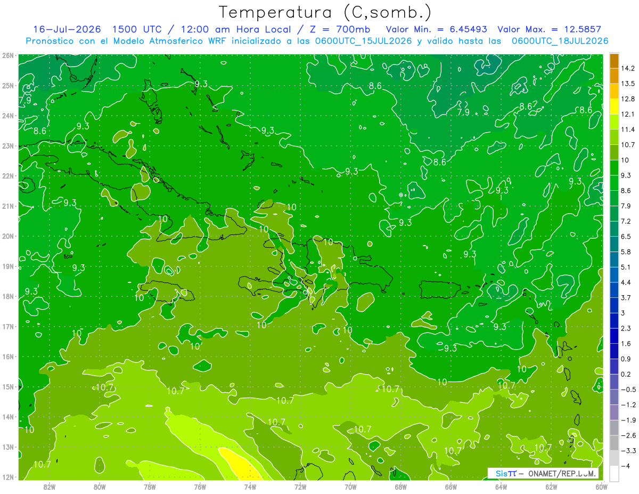This screenshot has width=639, height=494.
Task: Click latitude axis label '16N'
Action: click(x=9, y=357)
